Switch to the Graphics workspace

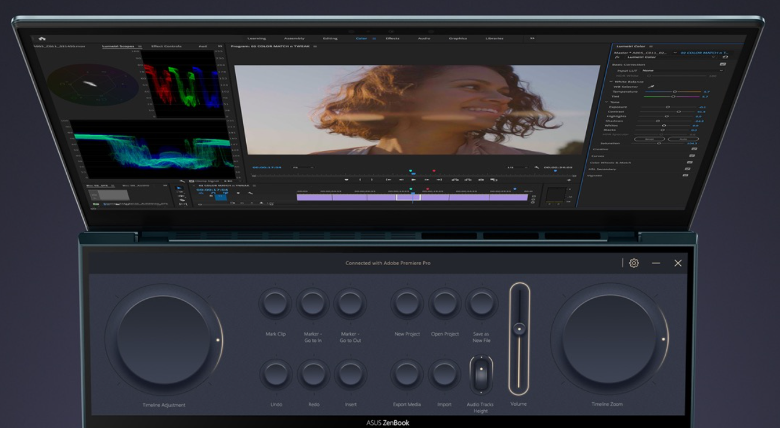[458, 38]
